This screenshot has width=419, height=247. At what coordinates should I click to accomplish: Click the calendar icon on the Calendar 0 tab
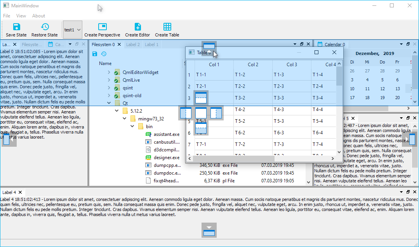coord(320,44)
